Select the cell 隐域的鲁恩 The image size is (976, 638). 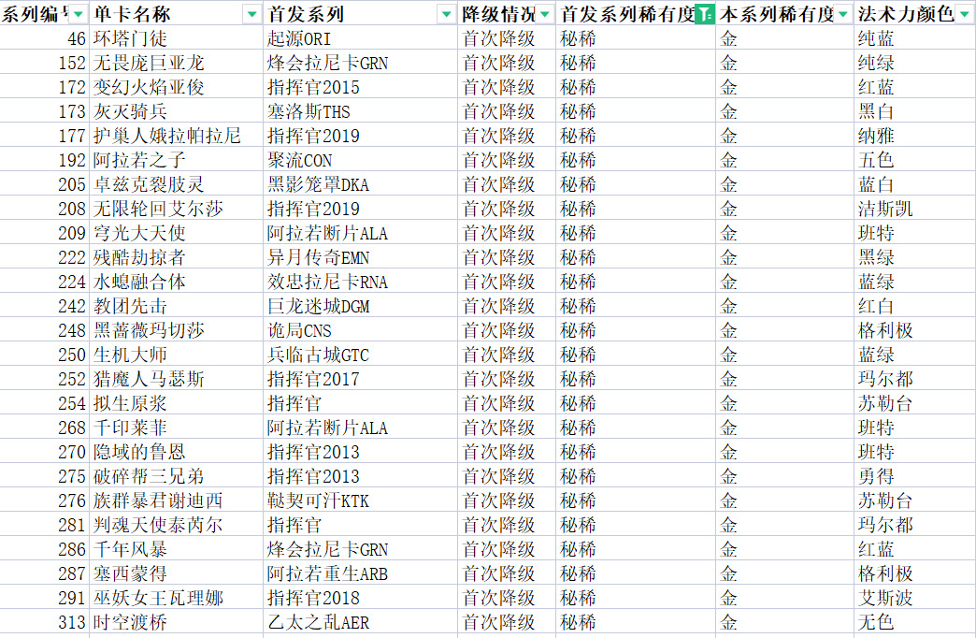point(176,452)
